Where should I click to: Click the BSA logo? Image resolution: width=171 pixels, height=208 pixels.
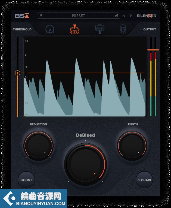pyautogui.click(x=22, y=16)
